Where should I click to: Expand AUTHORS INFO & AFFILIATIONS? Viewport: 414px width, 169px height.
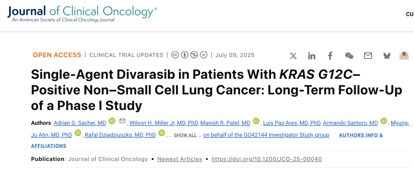click(361, 135)
